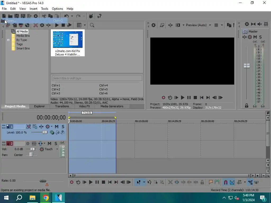Image resolution: width=271 pixels, height=203 pixels.
Task: Solo audio track 2
Action: point(56,144)
